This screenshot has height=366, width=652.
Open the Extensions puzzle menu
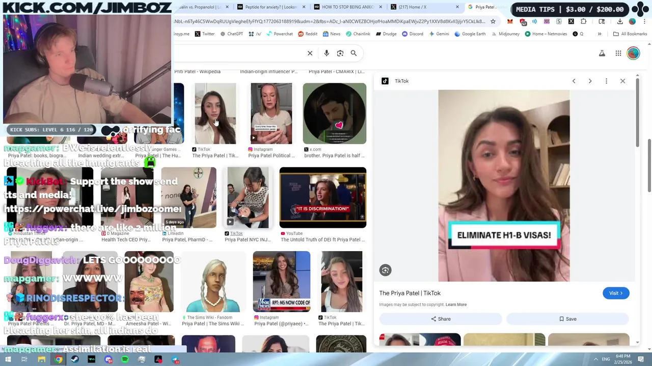(x=583, y=21)
